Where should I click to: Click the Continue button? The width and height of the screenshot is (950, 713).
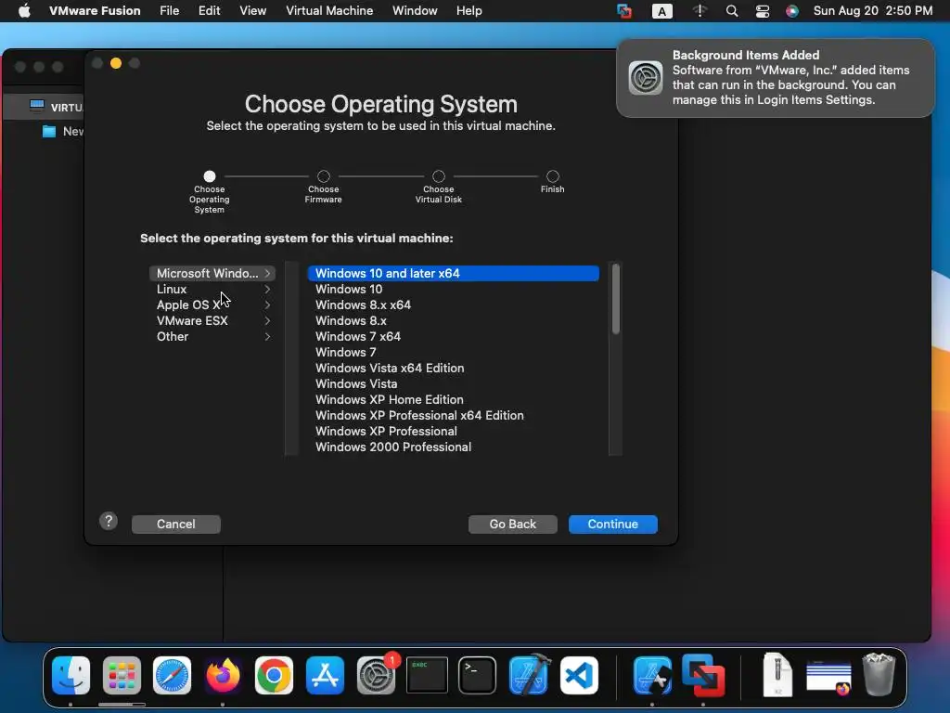tap(612, 524)
